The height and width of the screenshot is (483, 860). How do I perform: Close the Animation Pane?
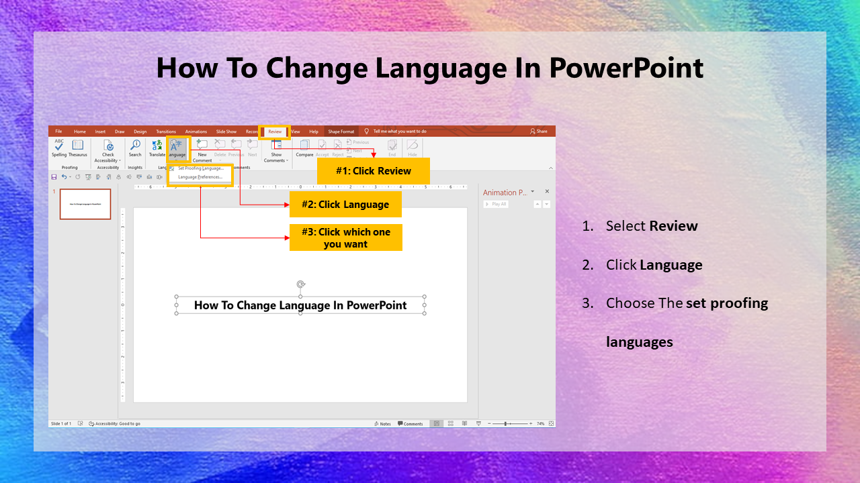click(x=547, y=192)
